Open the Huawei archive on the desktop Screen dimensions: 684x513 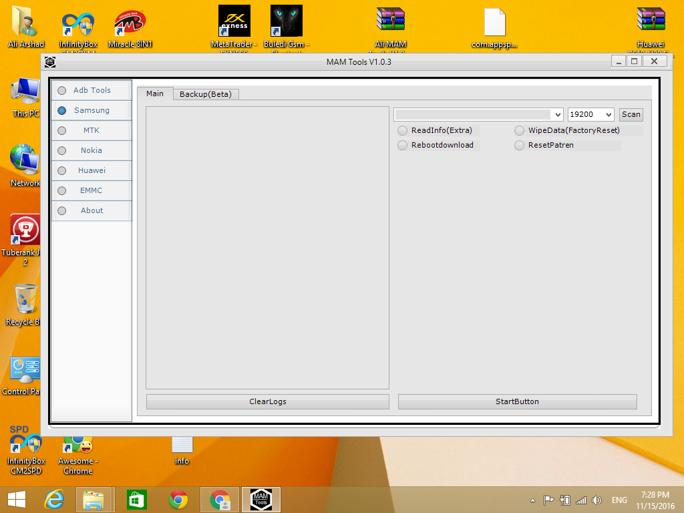(x=650, y=21)
